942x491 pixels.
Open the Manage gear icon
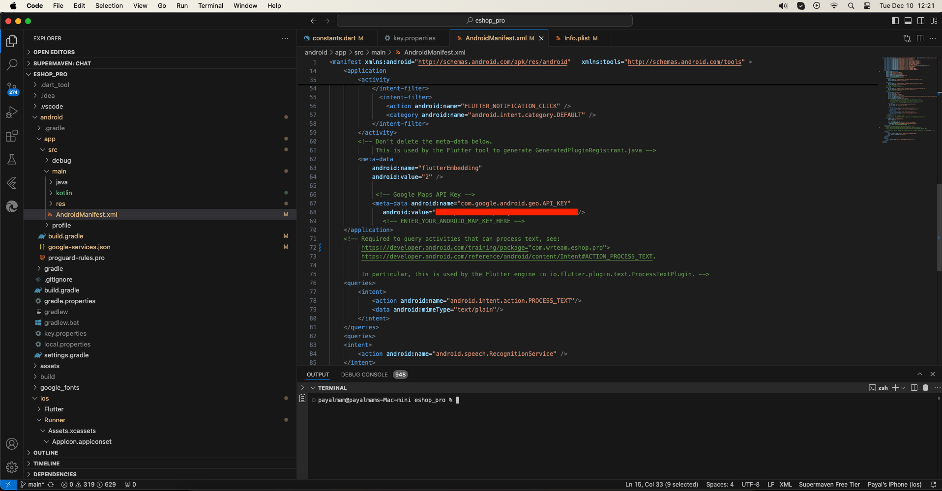tap(12, 467)
